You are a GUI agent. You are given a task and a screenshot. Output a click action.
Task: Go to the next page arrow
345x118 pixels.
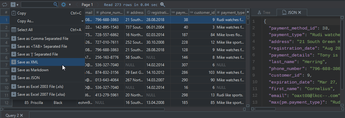pos(98,5)
